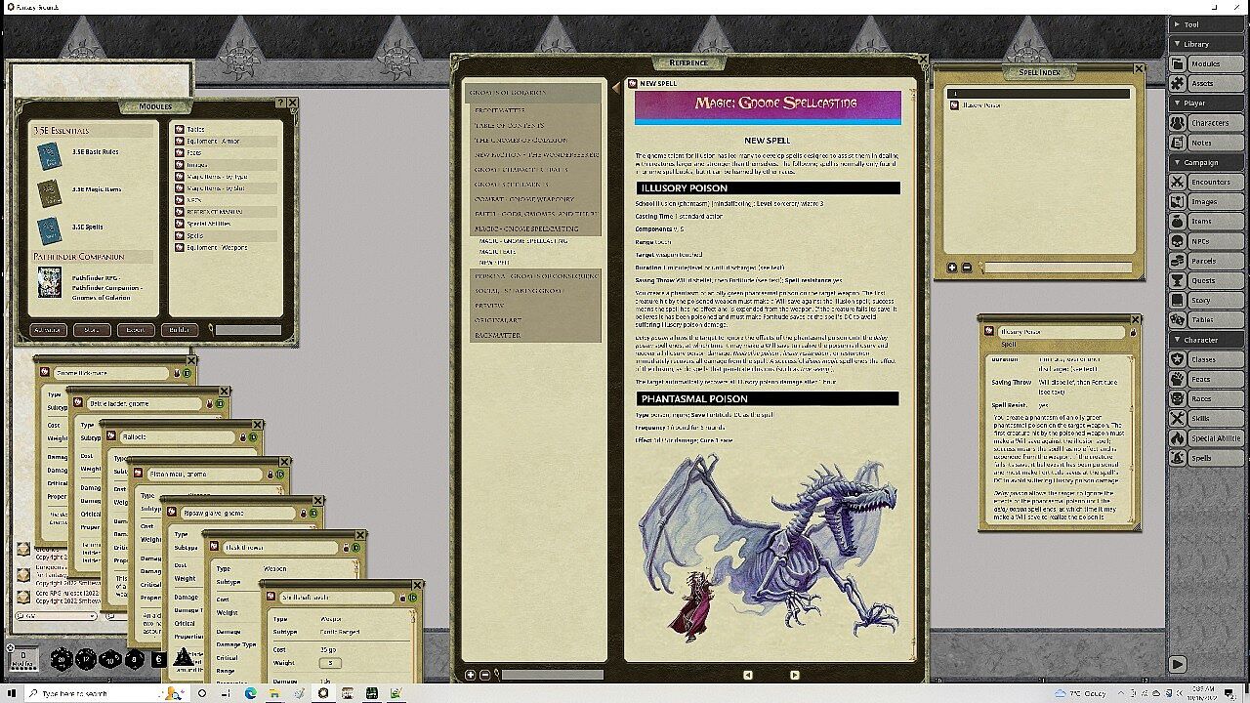Screen dimensions: 1250x703
Task: Toggle lock on Ripsaw glaive window
Action: (303, 513)
